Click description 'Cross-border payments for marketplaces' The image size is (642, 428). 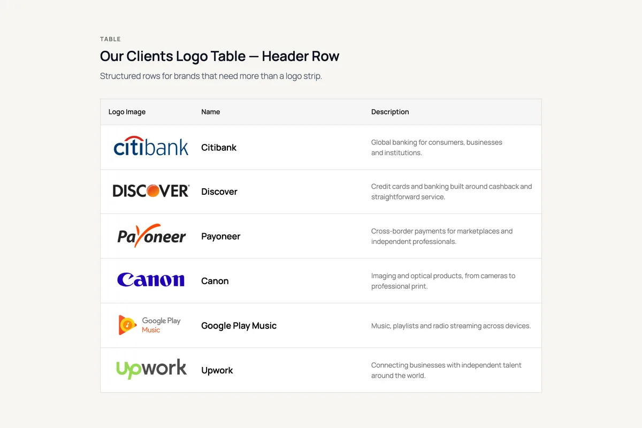[442, 236]
